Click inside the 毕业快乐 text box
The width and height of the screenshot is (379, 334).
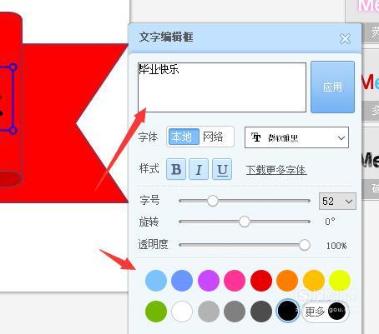point(222,87)
